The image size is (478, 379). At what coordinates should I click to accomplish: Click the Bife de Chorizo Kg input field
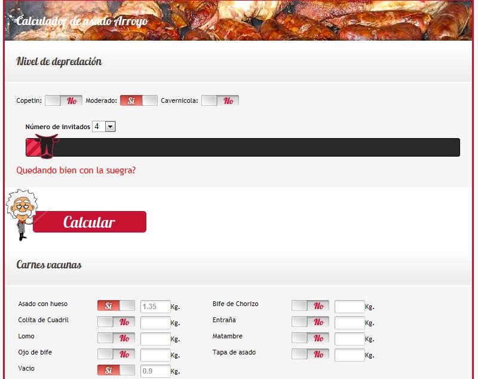(350, 307)
